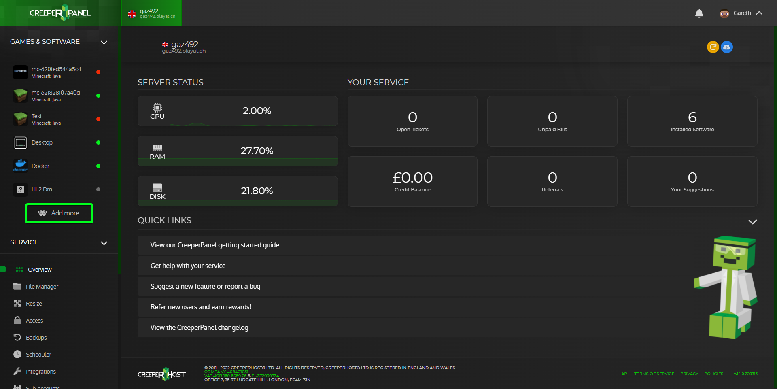Open the Terms of Service footer link

[x=654, y=374]
